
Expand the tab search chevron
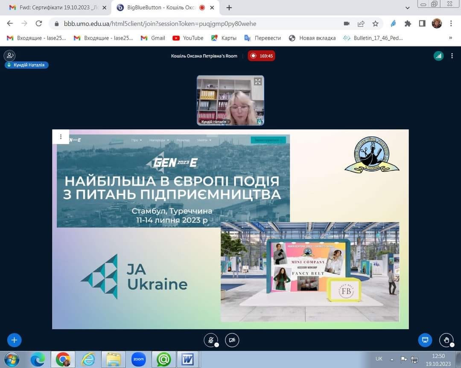pos(408,8)
